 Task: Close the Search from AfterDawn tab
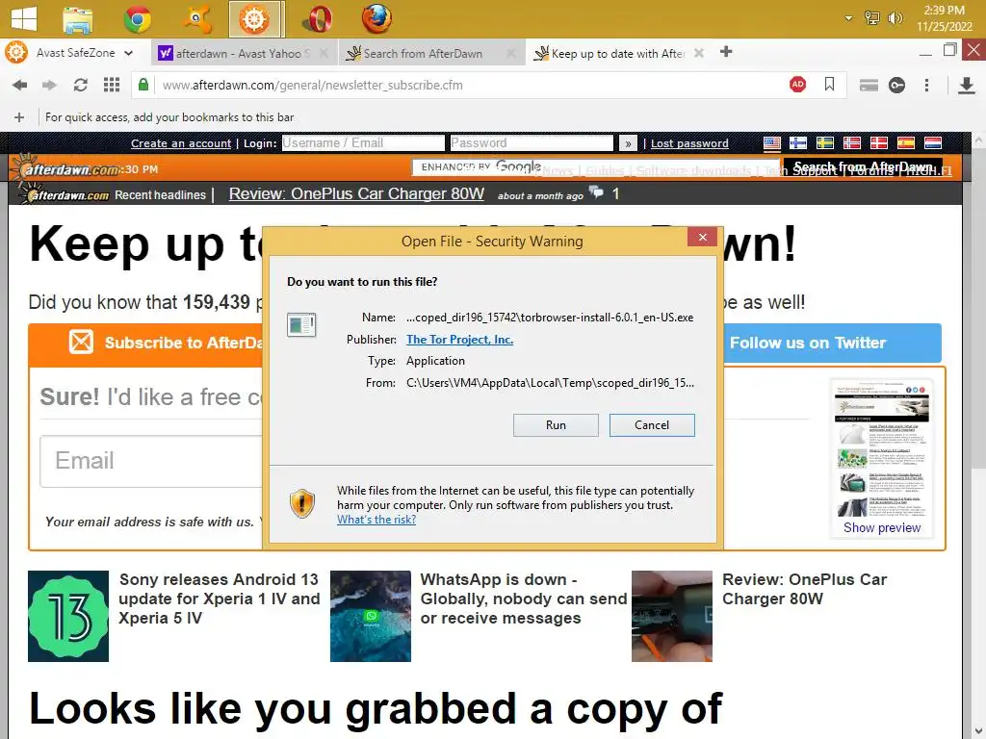511,54
